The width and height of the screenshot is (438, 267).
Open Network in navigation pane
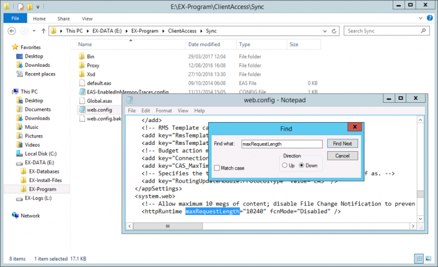click(30, 216)
